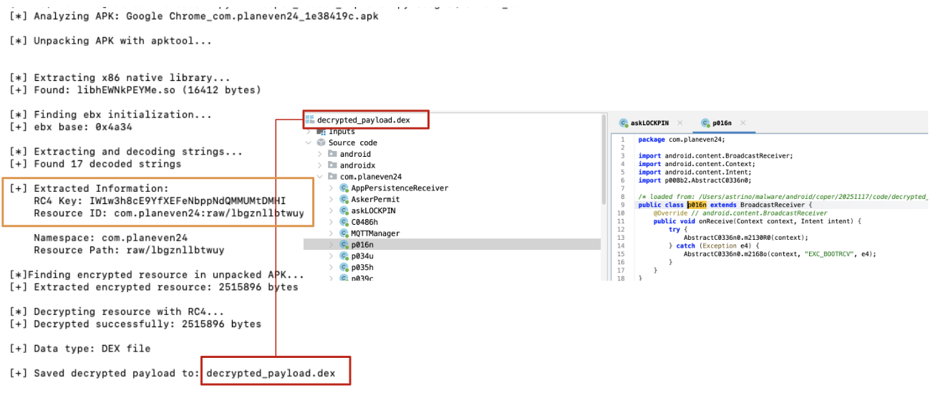
Task: Select askLOCKPIN in the class tree
Action: (373, 211)
